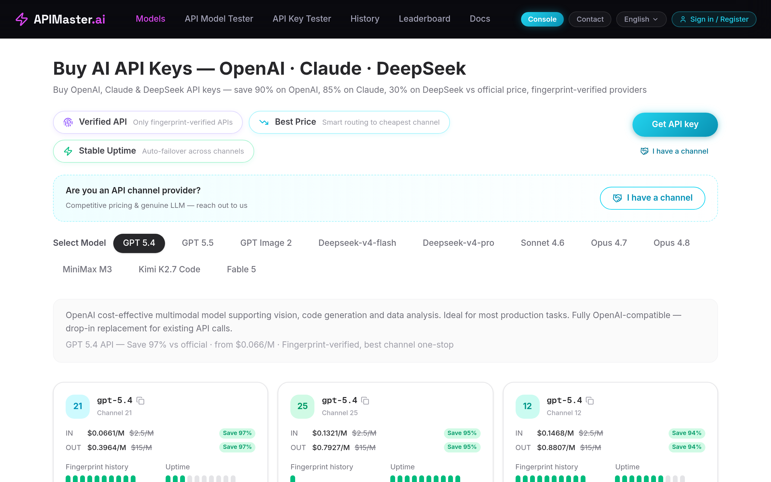Click the outlined 'I have a channel' banner button
This screenshot has width=771, height=482.
(x=652, y=198)
